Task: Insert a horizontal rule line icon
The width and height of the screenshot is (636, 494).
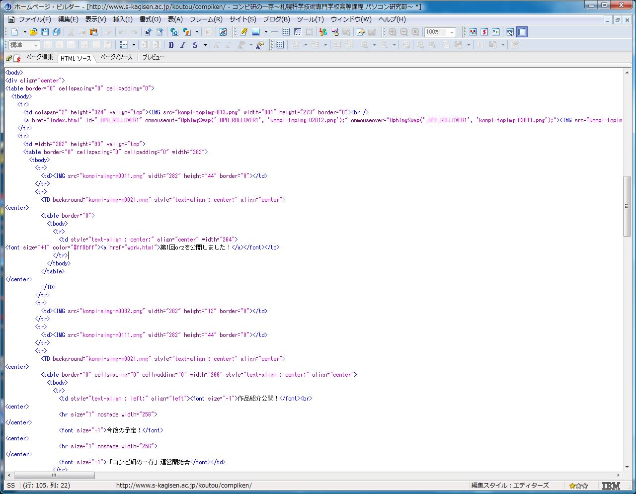Action: (x=275, y=32)
